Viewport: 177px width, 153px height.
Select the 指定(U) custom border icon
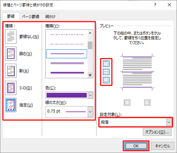11,105
